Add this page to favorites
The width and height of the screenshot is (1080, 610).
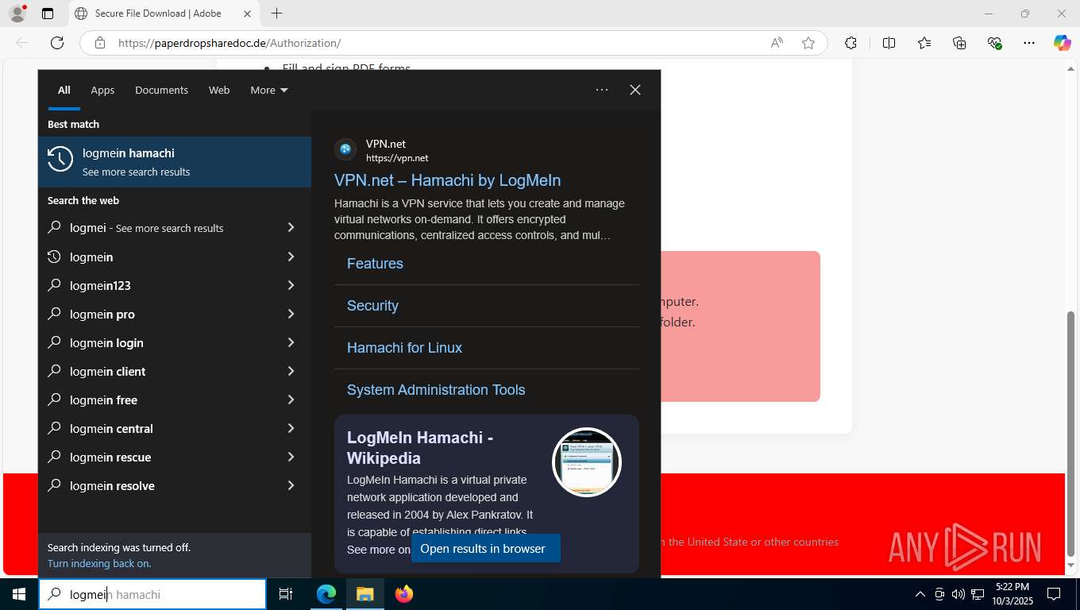(808, 43)
